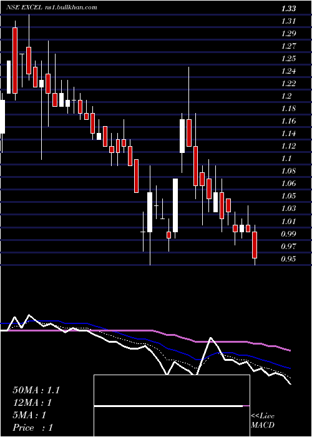
Task: Select the 1.12 price axis label
Action: 288,146
